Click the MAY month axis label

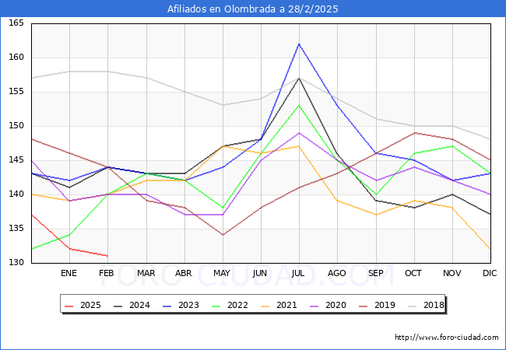click(222, 273)
